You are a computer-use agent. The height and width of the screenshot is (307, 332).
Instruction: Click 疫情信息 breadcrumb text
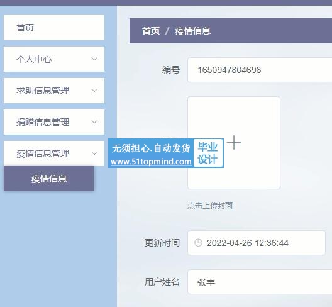pyautogui.click(x=192, y=31)
